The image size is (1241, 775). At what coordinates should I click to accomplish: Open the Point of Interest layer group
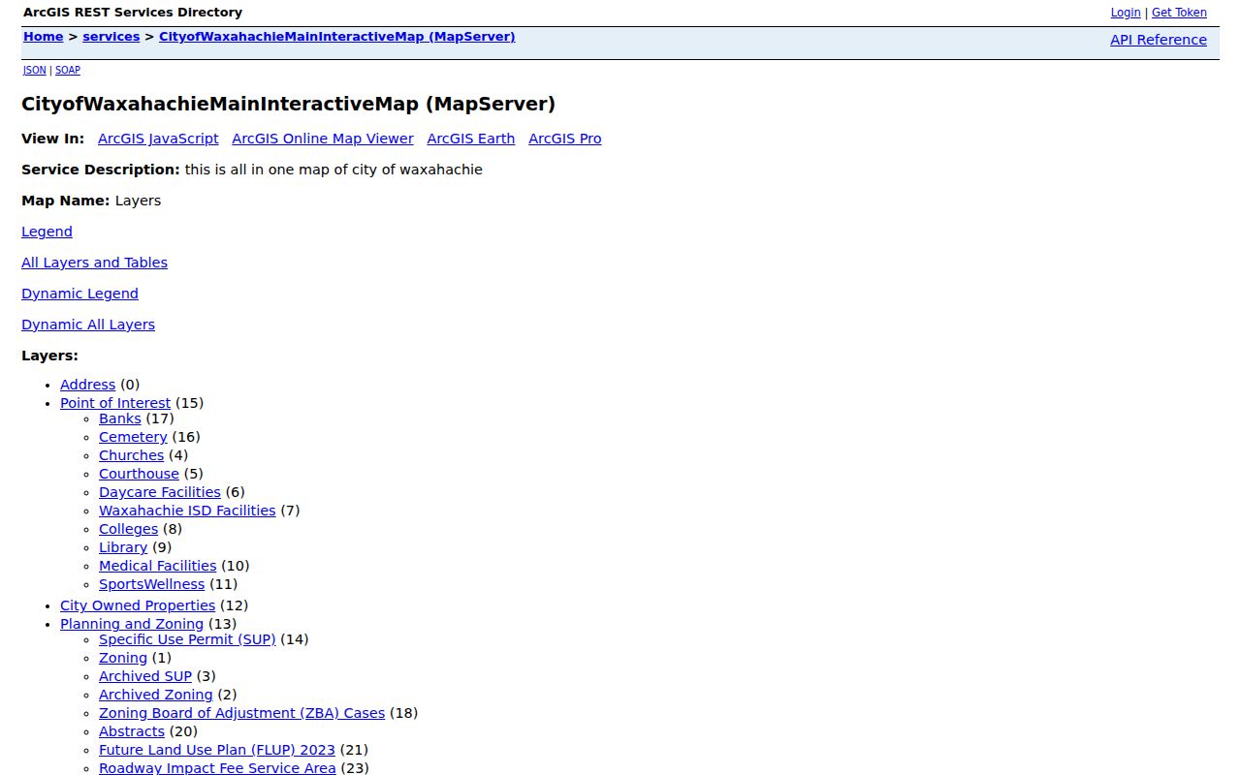[x=115, y=403]
